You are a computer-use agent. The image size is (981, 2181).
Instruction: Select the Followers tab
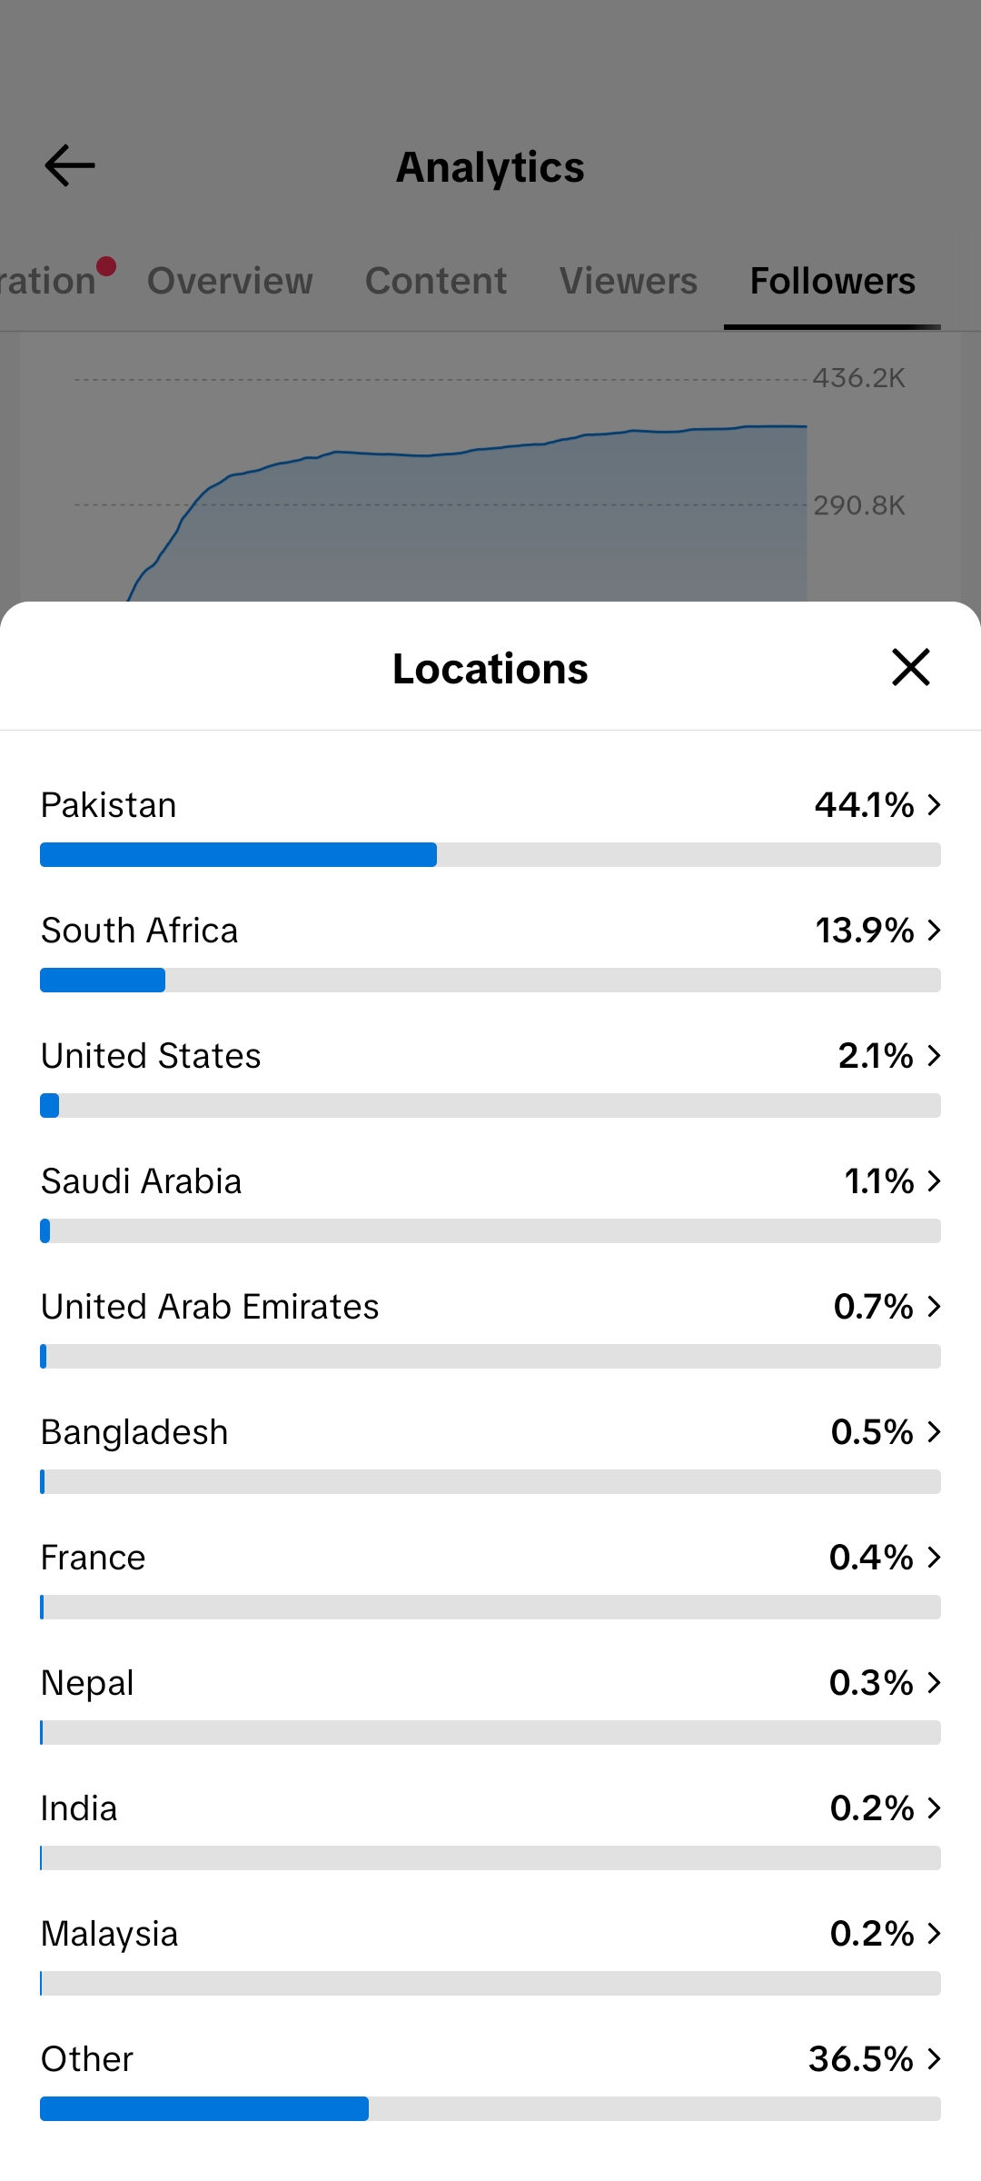click(833, 281)
